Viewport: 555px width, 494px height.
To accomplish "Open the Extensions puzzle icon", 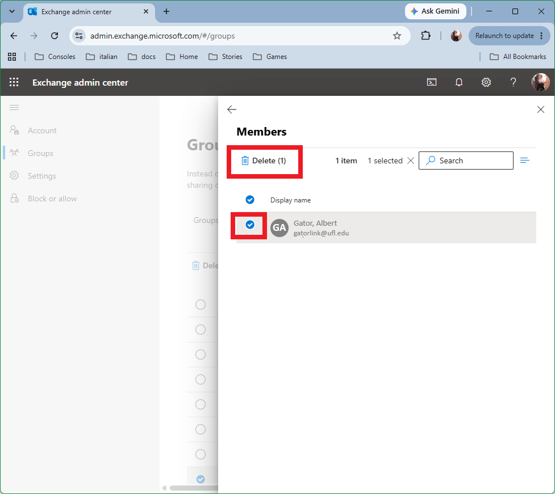I will pyautogui.click(x=425, y=36).
